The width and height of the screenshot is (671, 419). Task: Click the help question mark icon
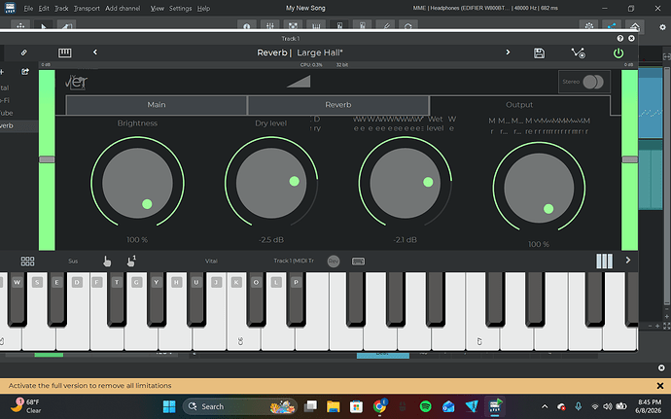pyautogui.click(x=619, y=39)
